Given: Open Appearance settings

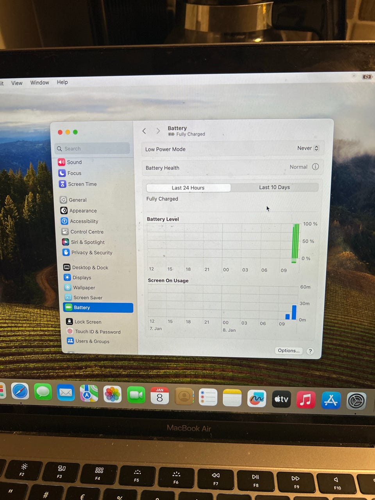Looking at the screenshot, I should click(x=79, y=211).
